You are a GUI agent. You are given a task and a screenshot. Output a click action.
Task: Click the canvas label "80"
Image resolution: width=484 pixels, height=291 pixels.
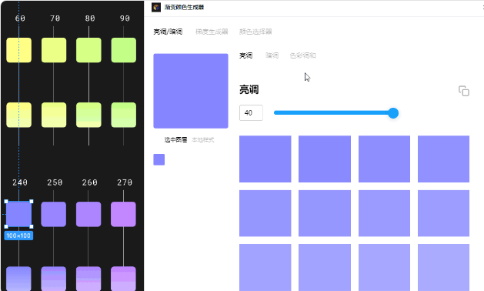(x=90, y=18)
